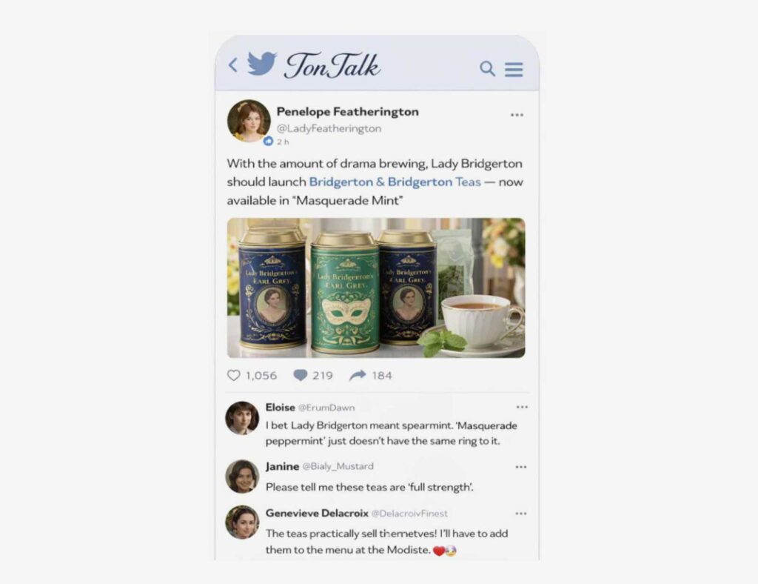Screen dimensions: 758x584
Task: Follow the Bridgerton & Bridgerton Teas link
Action: pyautogui.click(x=395, y=182)
